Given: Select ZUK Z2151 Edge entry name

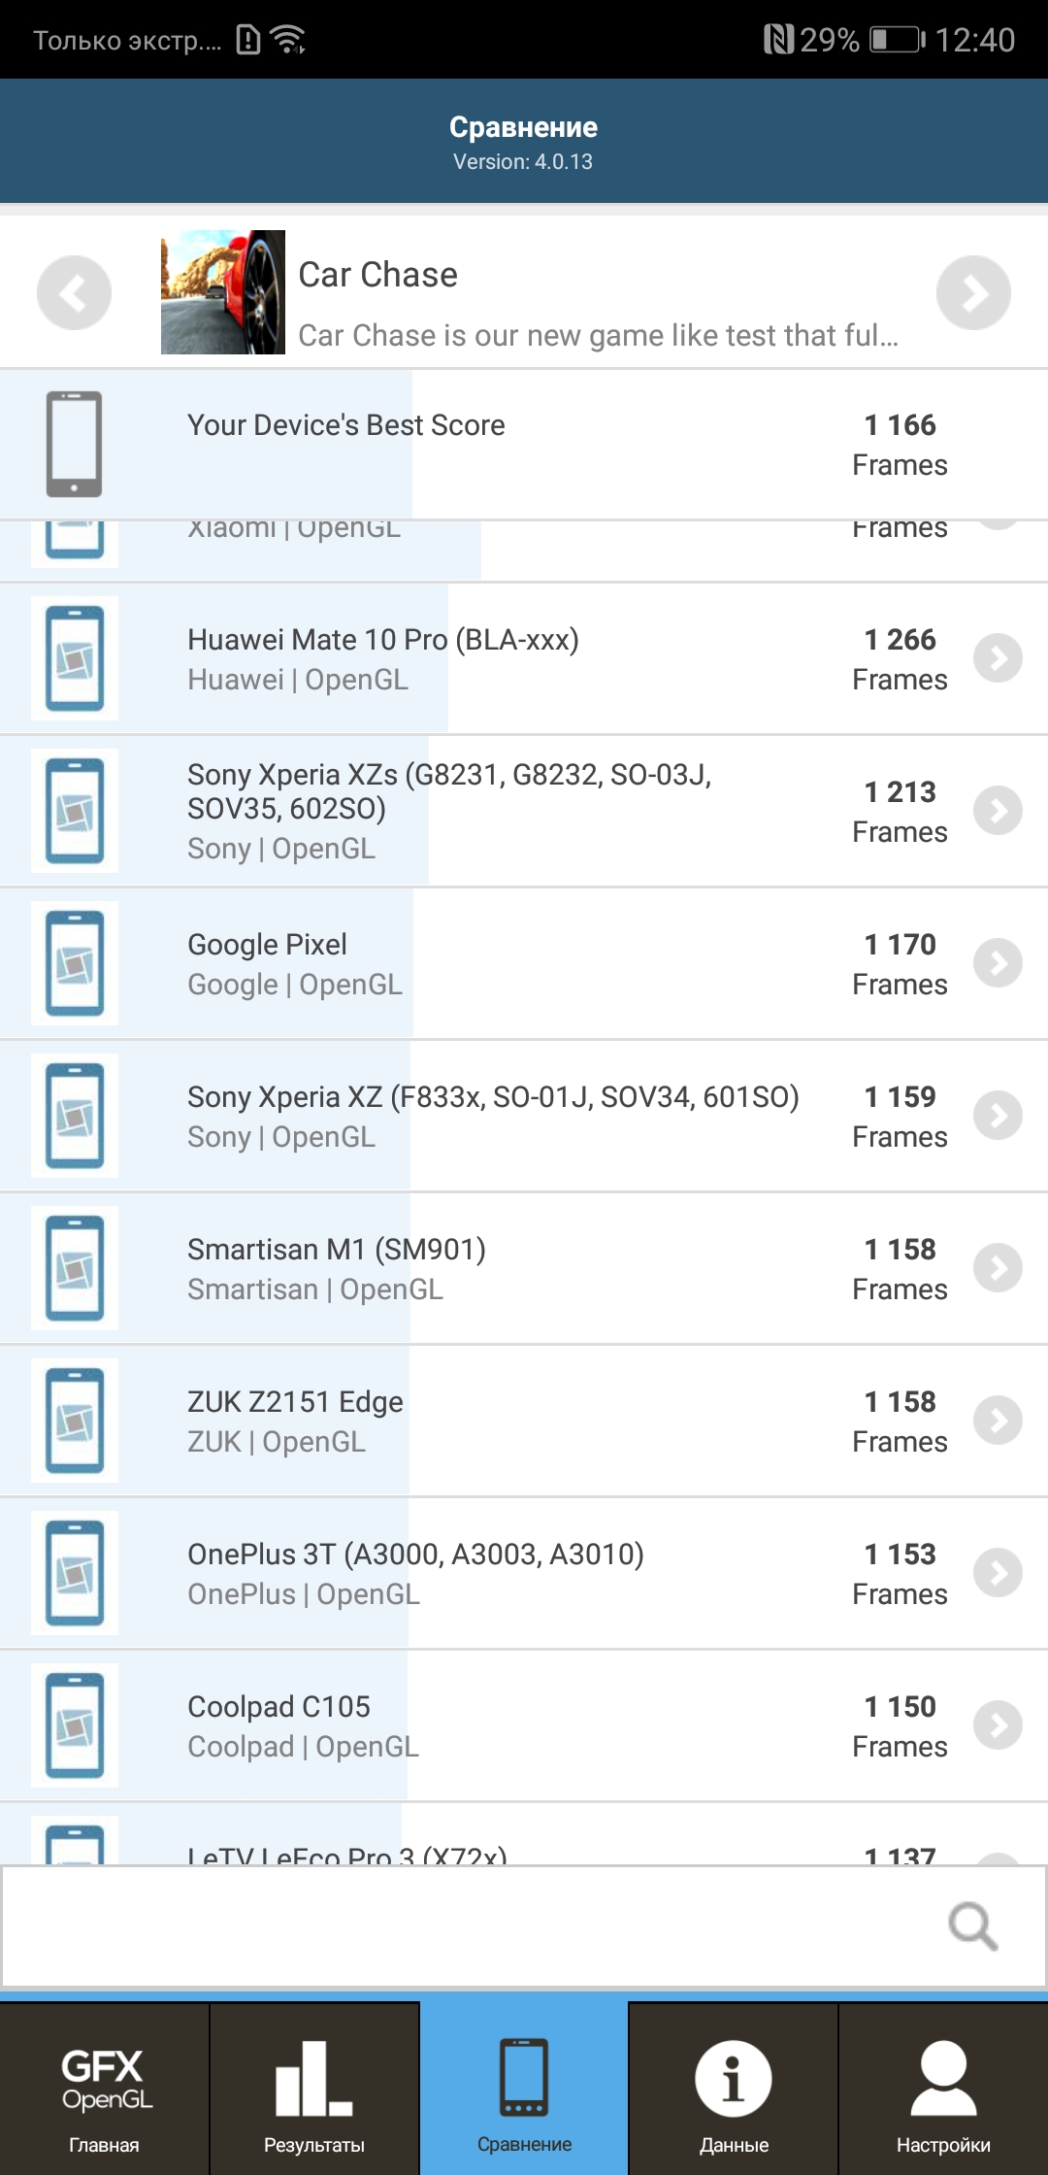Looking at the screenshot, I should [x=295, y=1402].
